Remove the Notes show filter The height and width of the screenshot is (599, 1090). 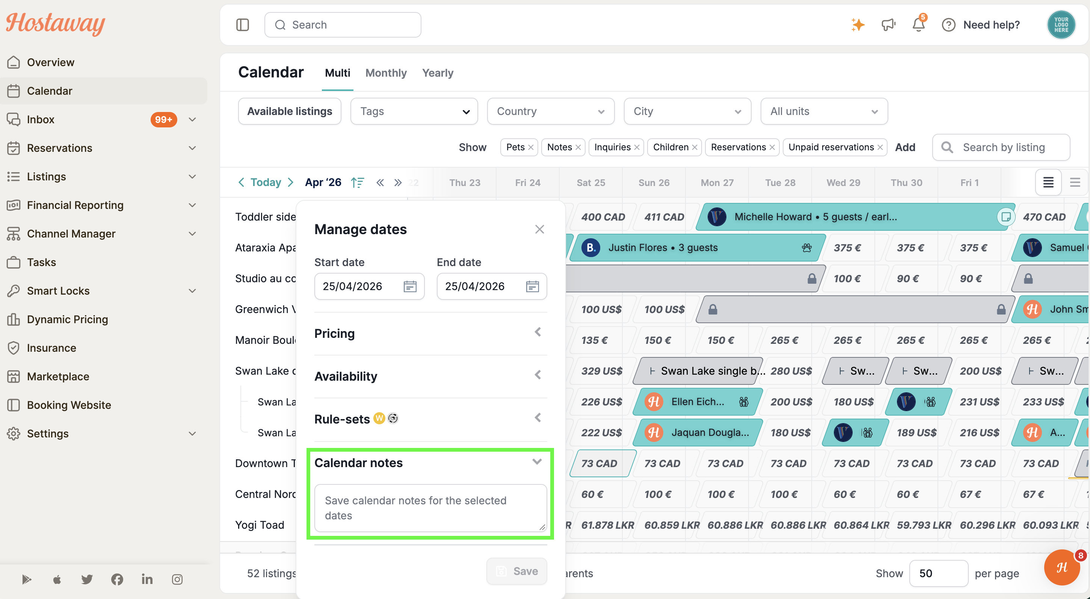click(578, 147)
